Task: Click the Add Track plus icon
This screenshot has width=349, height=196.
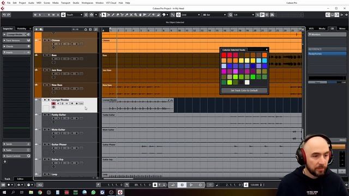Action: click(37, 29)
